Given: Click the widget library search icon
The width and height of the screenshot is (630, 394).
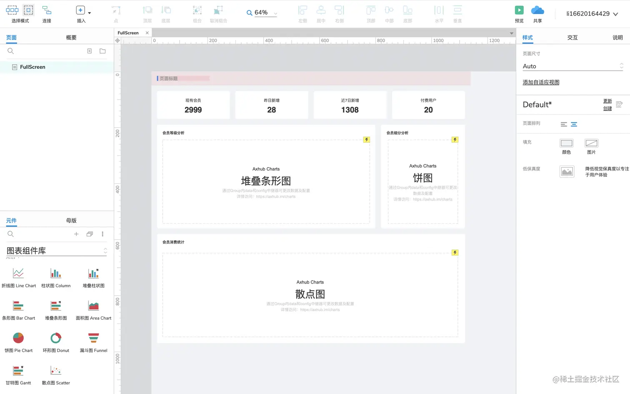Looking at the screenshot, I should 11,234.
